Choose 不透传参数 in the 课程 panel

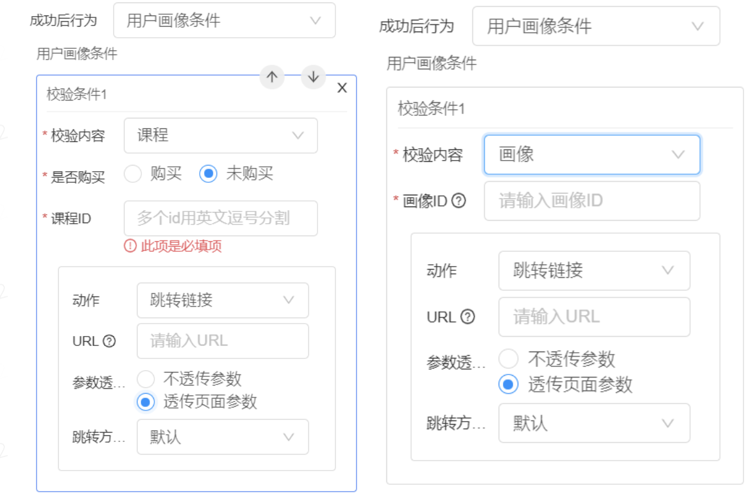[x=146, y=379]
